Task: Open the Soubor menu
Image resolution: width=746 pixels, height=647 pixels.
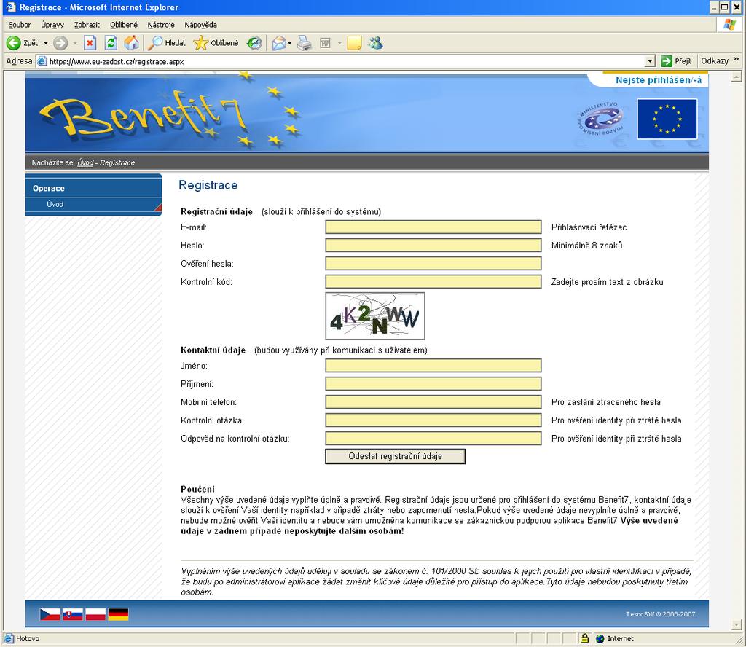Action: coord(20,25)
